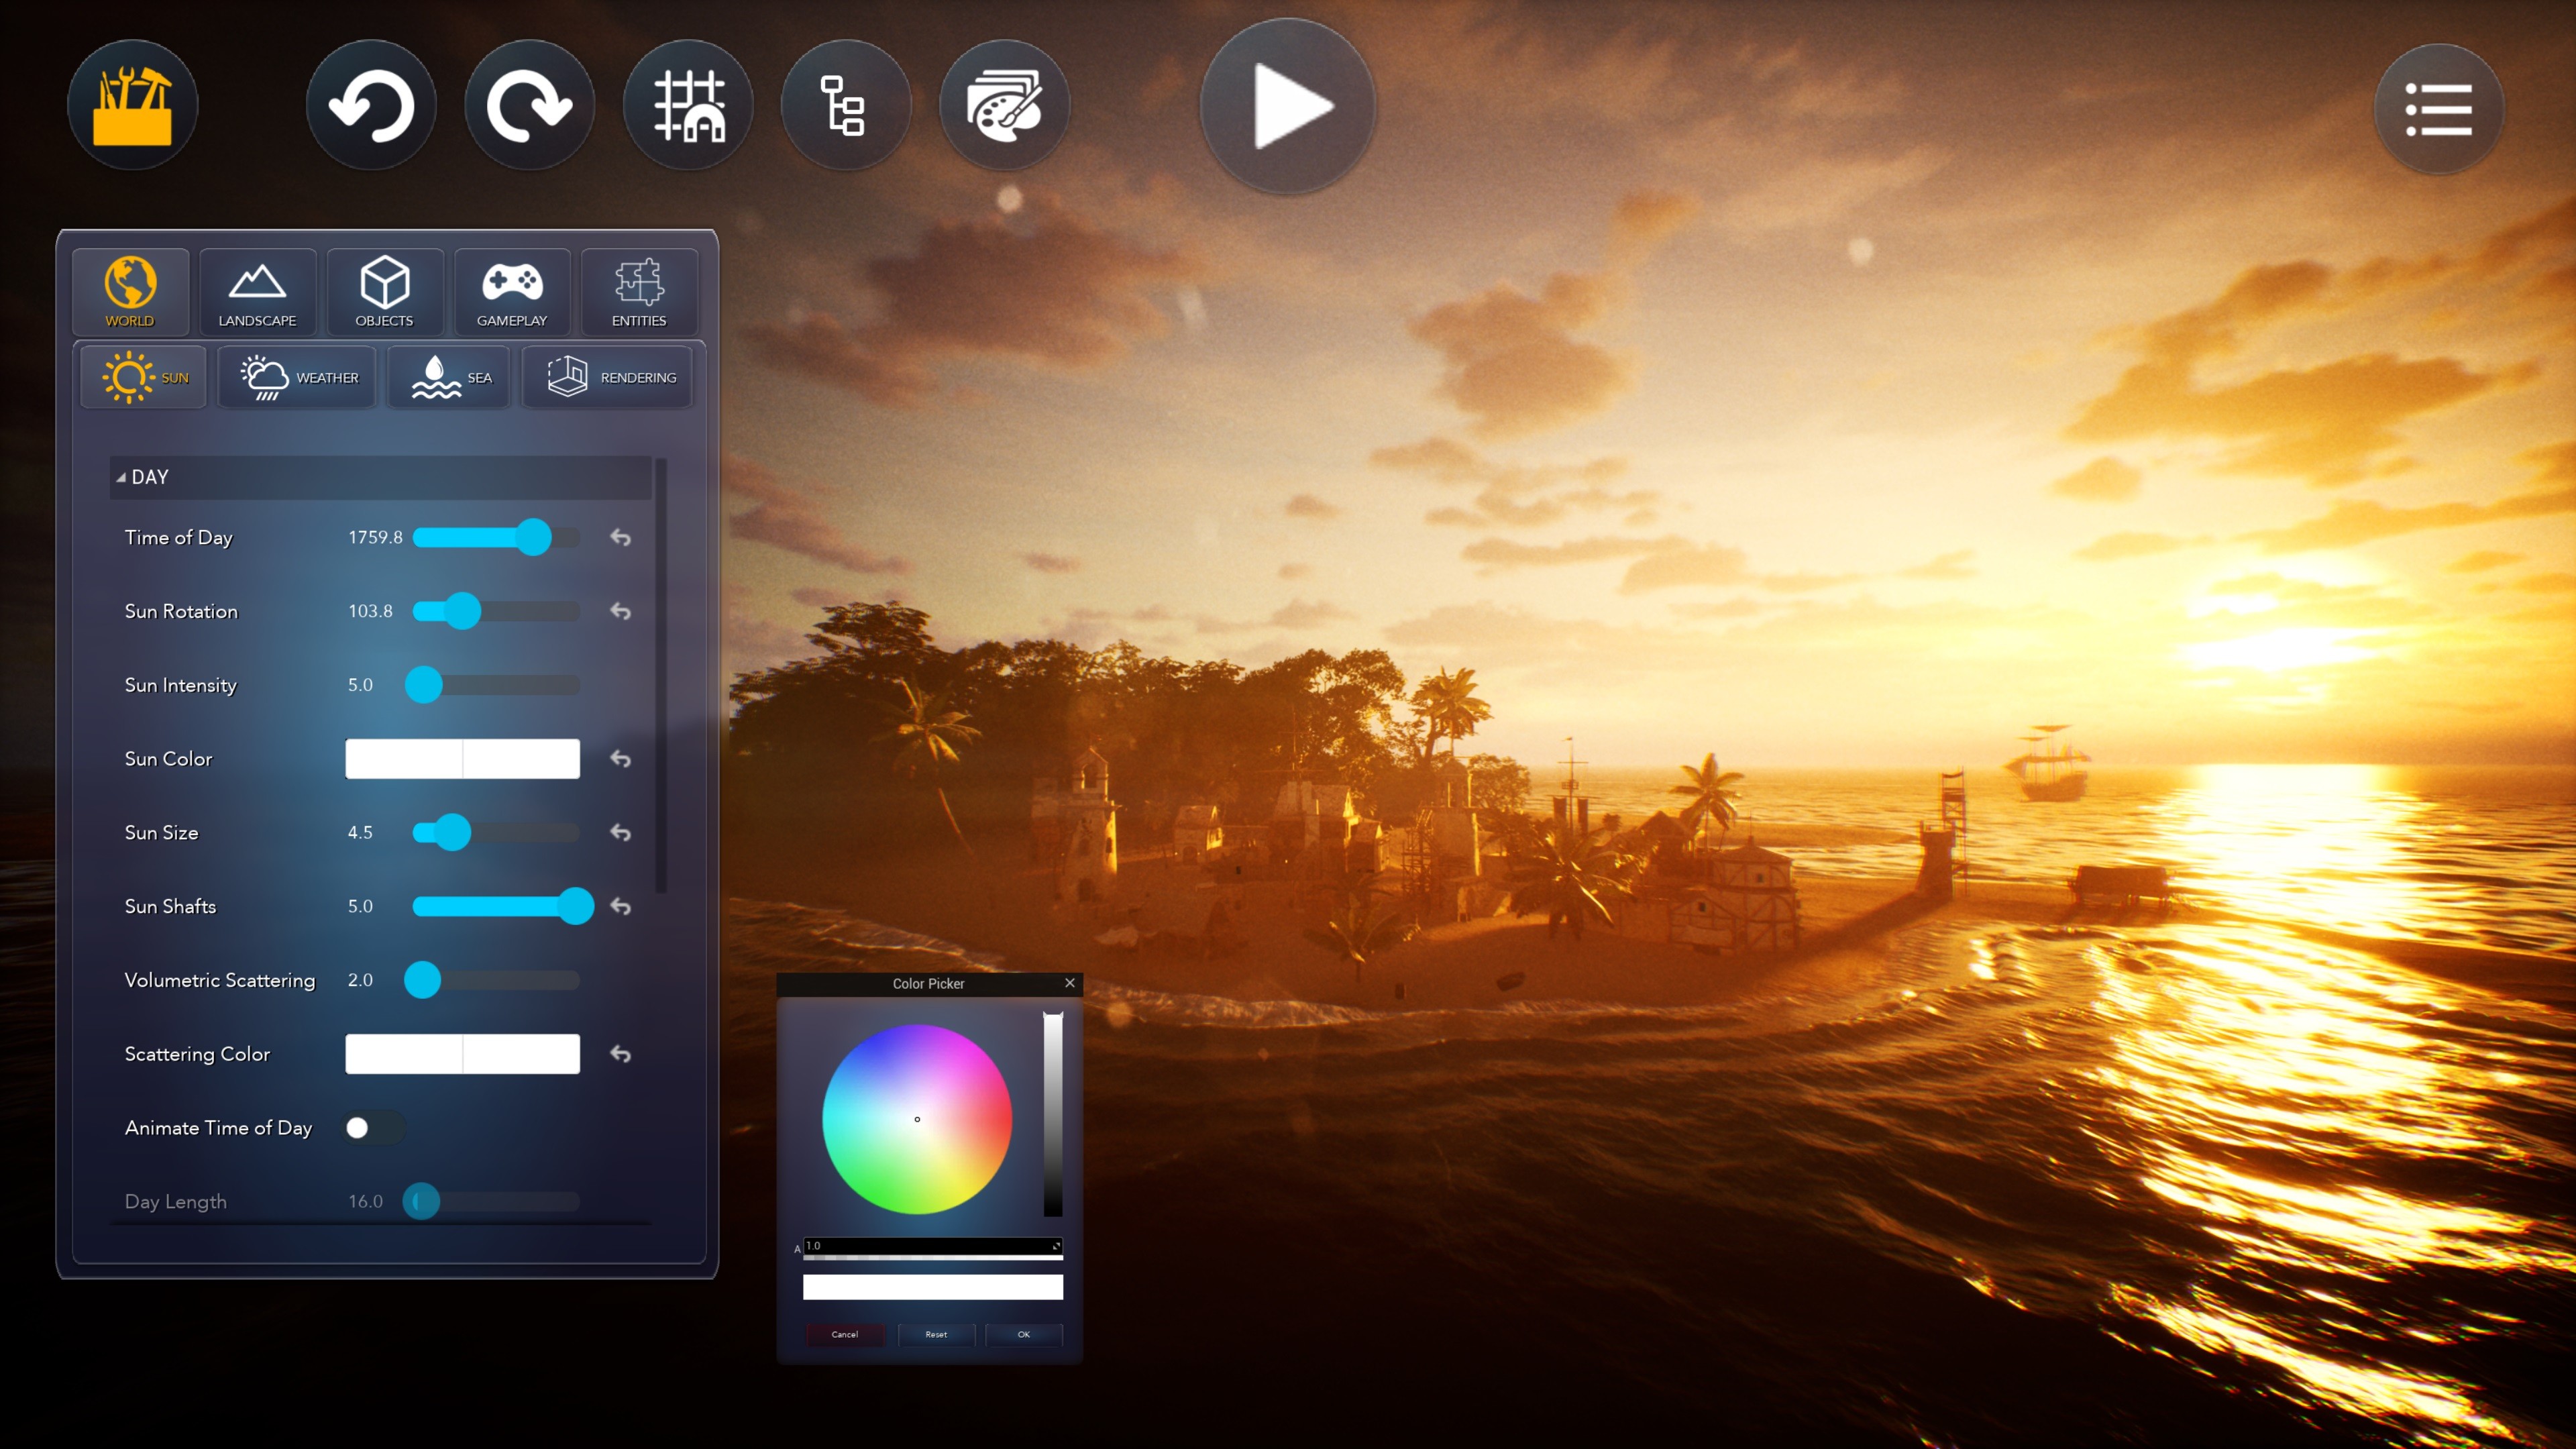Toggle Animate Time of Day switch
The width and height of the screenshot is (2576, 1449).
[372, 1128]
